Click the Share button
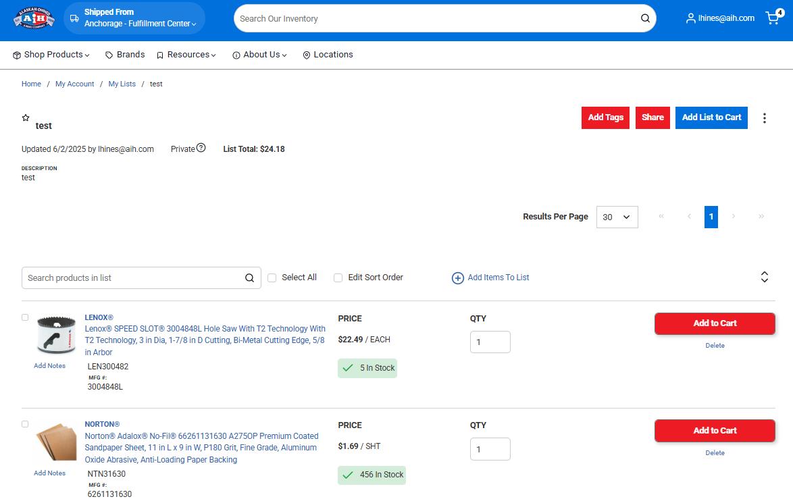 click(653, 117)
